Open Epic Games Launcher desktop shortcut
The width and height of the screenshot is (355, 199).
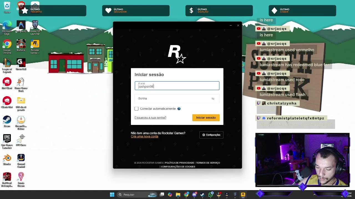point(7,142)
